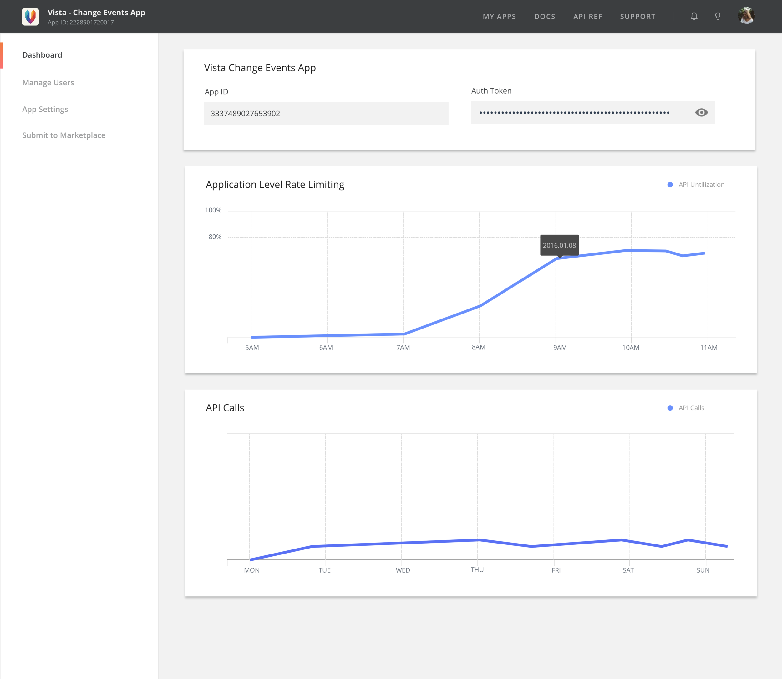Viewport: 782px width, 679px height.
Task: Click the Vista app logo icon
Action: 30,17
